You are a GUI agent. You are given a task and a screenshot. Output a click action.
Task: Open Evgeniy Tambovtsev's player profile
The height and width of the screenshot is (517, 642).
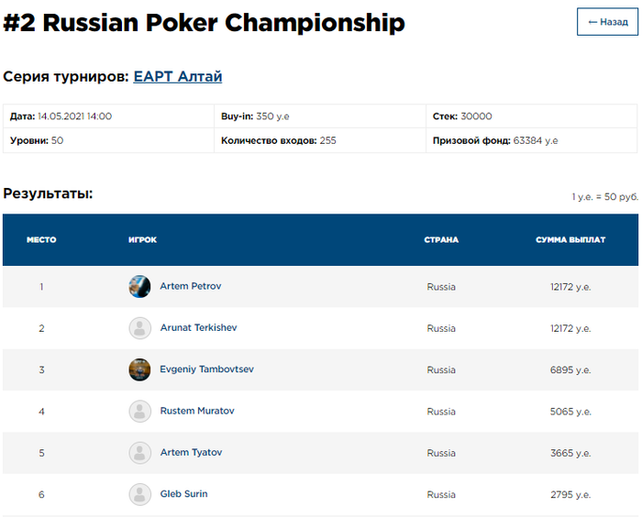tap(206, 369)
